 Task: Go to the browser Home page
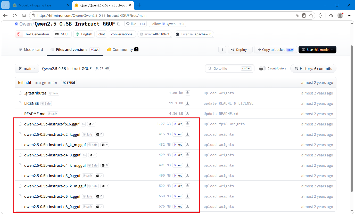click(x=24, y=15)
